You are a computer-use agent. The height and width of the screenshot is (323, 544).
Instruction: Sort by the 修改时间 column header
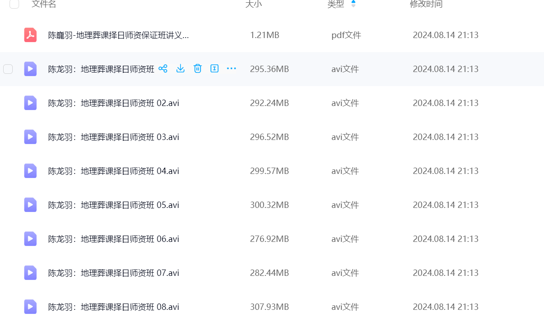pos(426,4)
